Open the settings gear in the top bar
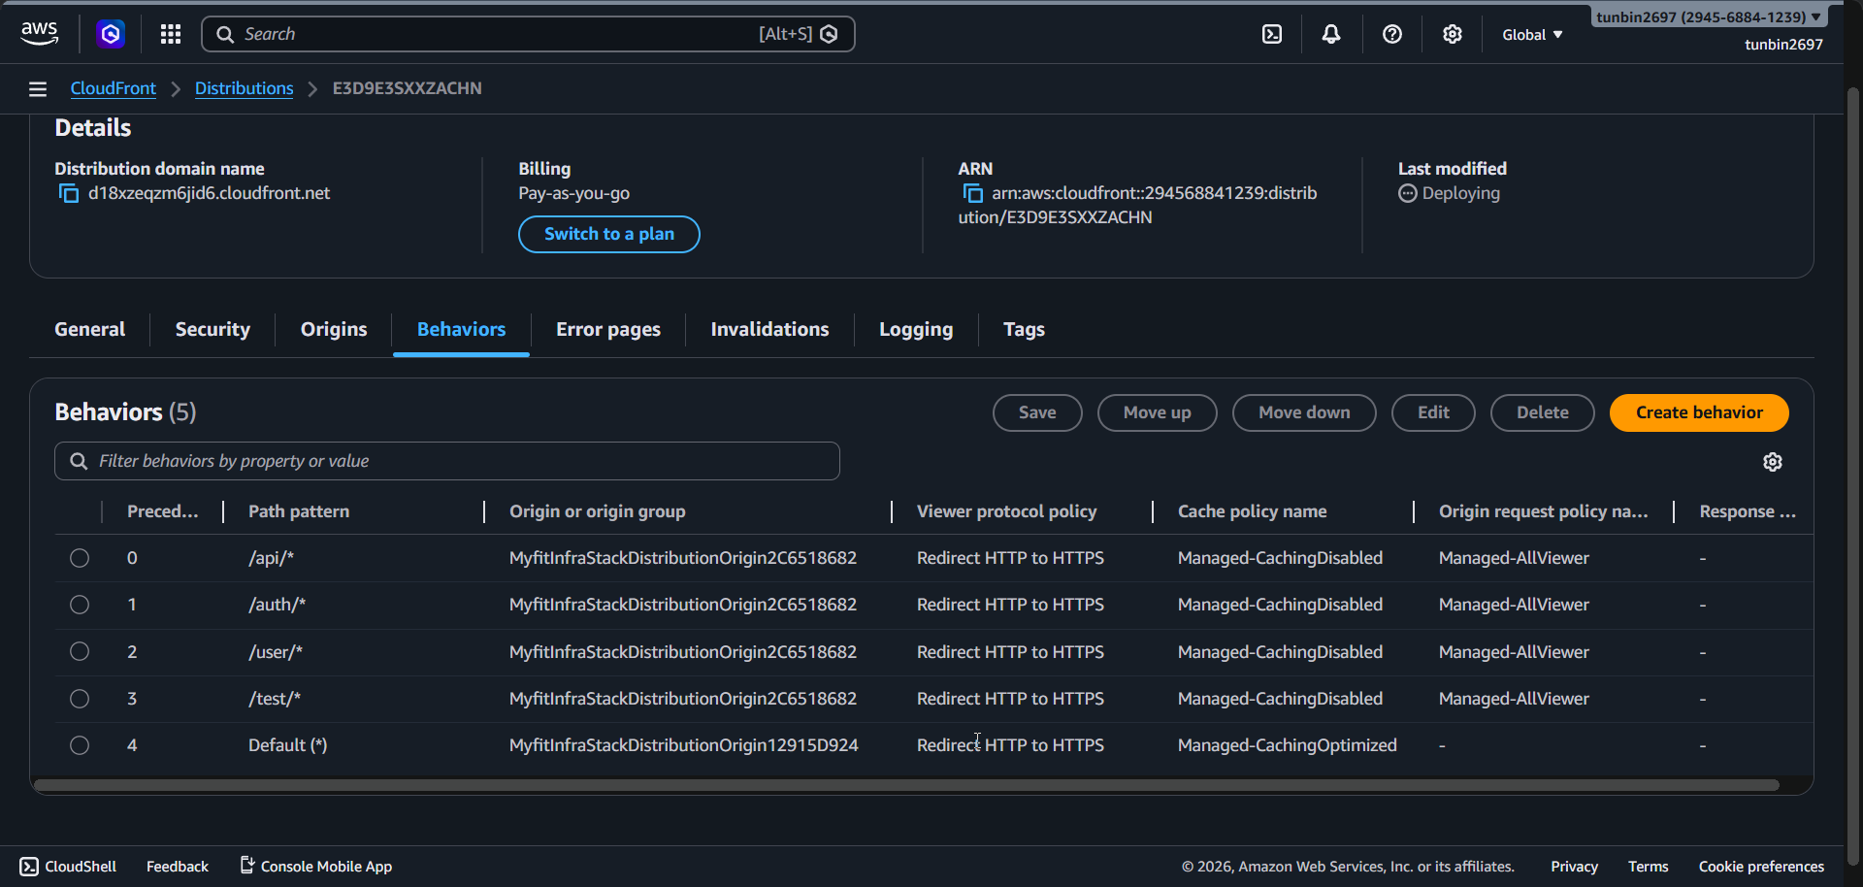 [x=1453, y=34]
